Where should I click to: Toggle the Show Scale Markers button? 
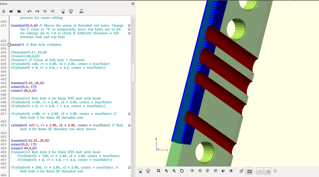click(x=267, y=171)
